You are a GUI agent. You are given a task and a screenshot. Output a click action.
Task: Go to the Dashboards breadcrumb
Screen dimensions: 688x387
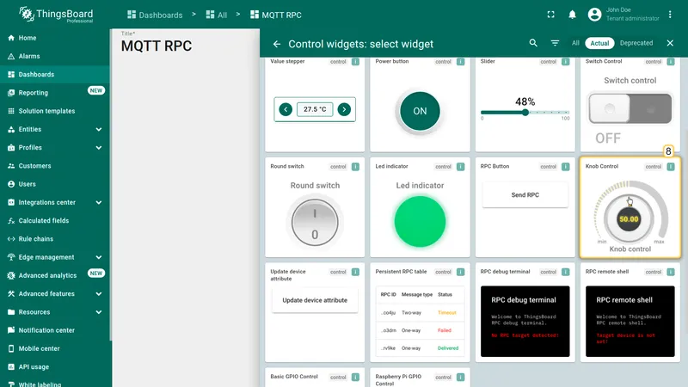pyautogui.click(x=155, y=15)
